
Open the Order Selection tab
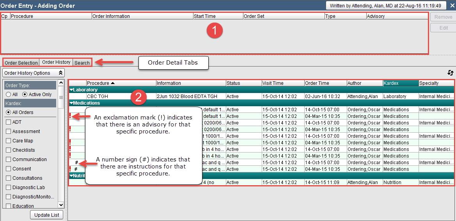click(x=21, y=63)
